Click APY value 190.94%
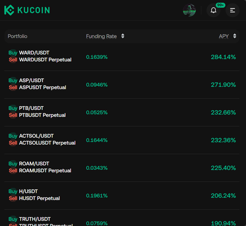Viewport: 246px width, 226px height. coord(223,223)
